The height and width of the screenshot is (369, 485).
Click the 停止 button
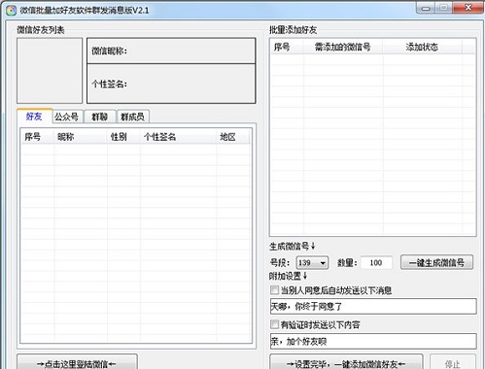pos(453,362)
